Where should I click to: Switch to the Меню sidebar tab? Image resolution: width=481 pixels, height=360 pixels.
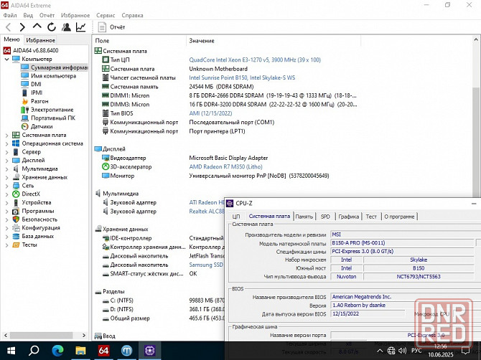click(x=11, y=39)
